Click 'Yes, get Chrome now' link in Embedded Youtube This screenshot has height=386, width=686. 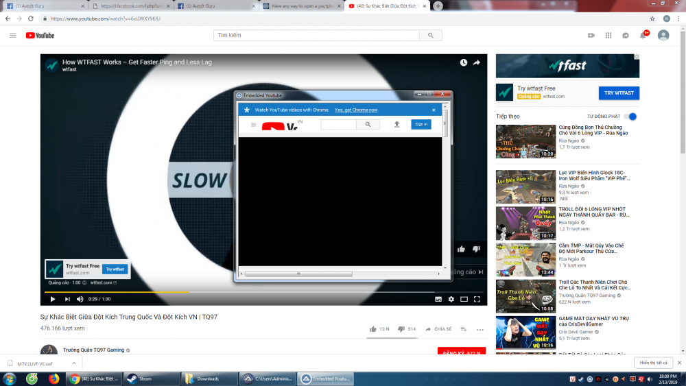pos(356,110)
